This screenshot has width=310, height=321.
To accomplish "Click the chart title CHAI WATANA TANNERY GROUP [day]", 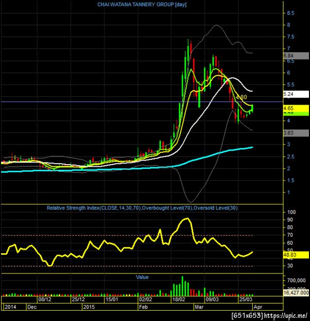I will (x=142, y=5).
